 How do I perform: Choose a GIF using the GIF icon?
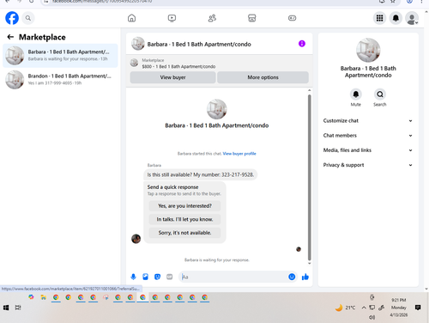(170, 277)
